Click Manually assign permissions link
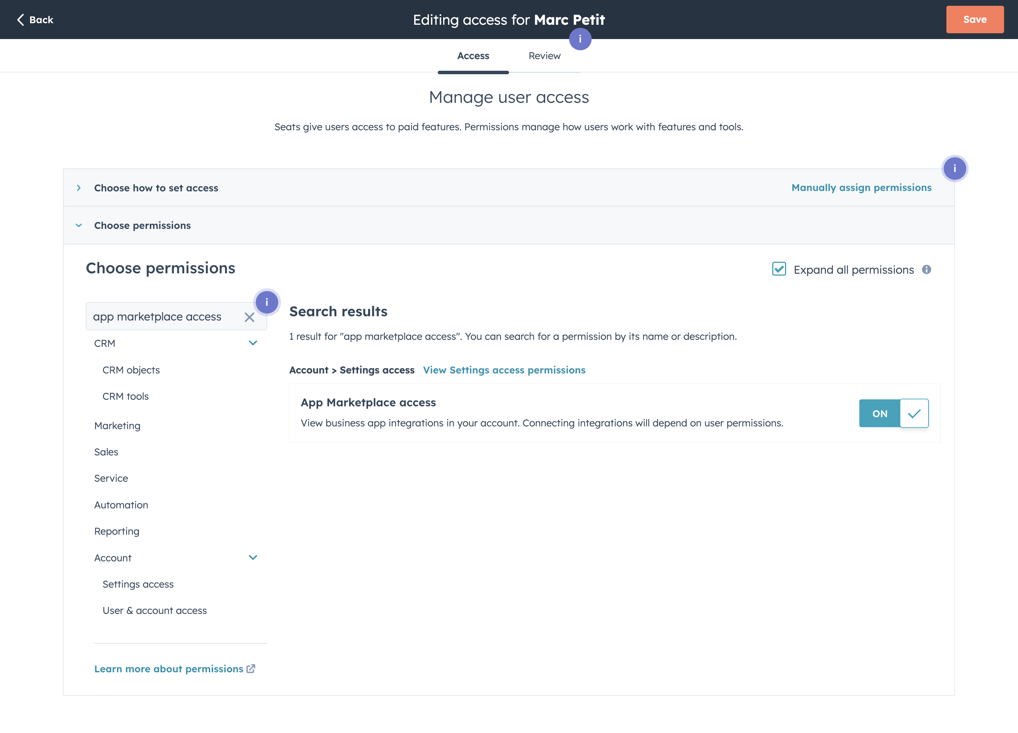Image resolution: width=1018 pixels, height=733 pixels. coord(861,188)
